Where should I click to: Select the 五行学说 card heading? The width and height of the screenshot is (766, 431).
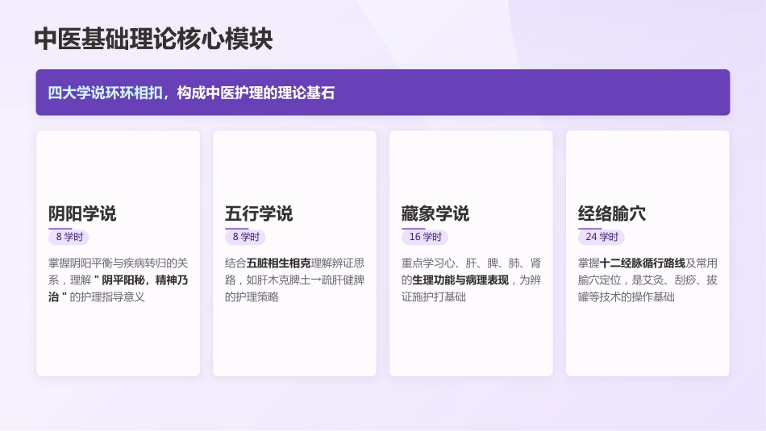pyautogui.click(x=259, y=213)
